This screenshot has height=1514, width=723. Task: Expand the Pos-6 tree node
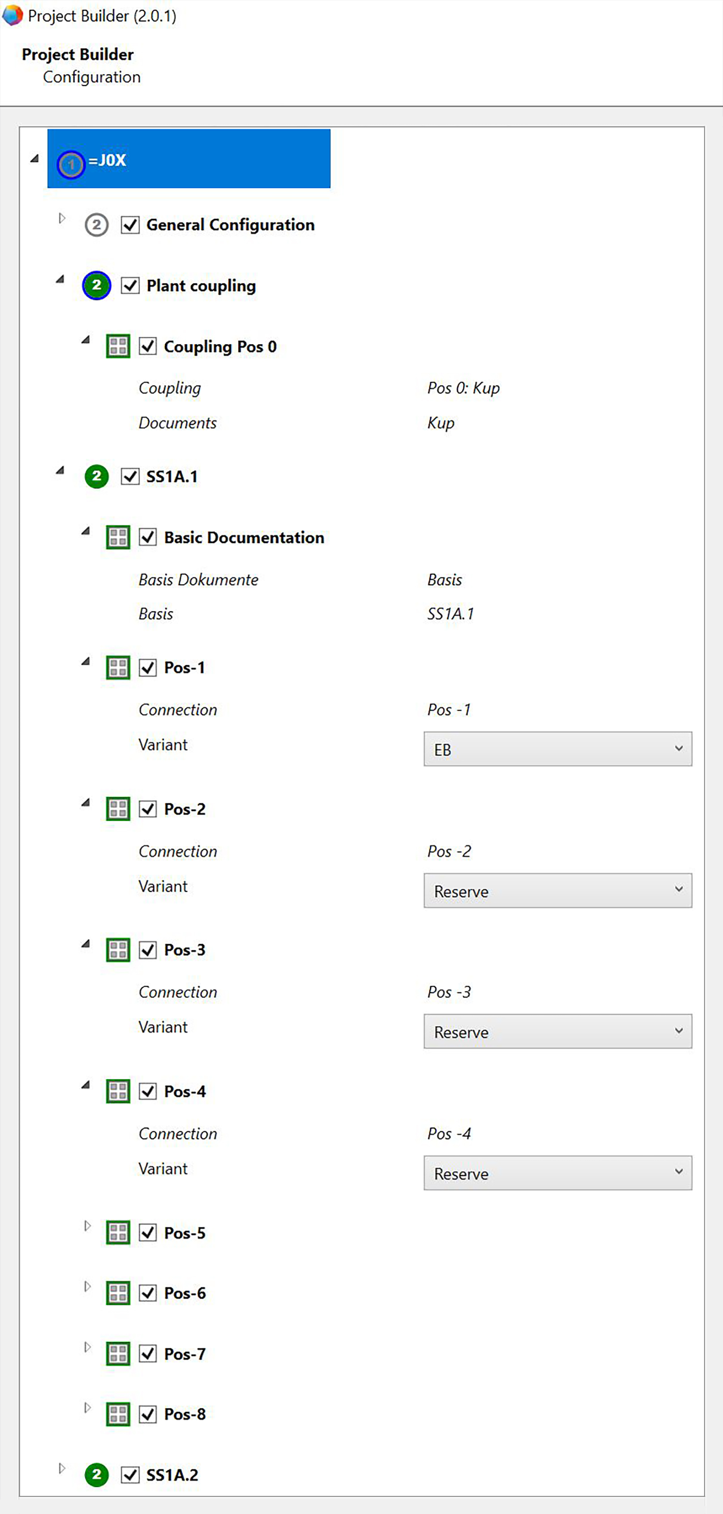(87, 1286)
